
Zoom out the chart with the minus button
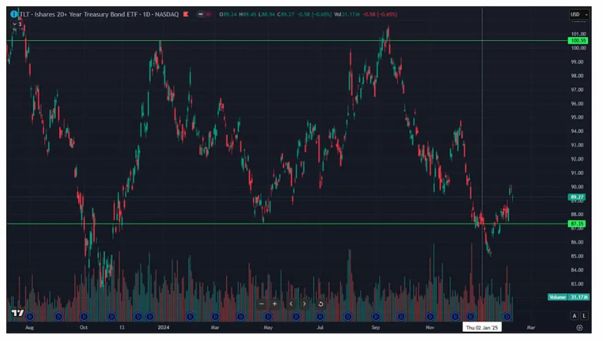pos(262,304)
